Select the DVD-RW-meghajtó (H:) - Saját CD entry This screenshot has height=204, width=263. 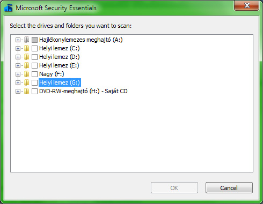pyautogui.click(x=83, y=91)
